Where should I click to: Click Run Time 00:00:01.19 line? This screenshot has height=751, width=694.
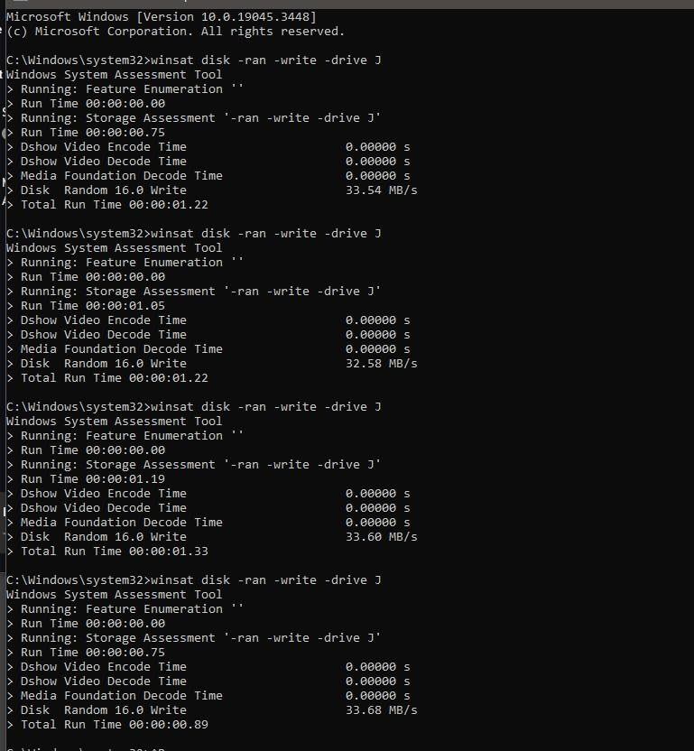point(87,479)
